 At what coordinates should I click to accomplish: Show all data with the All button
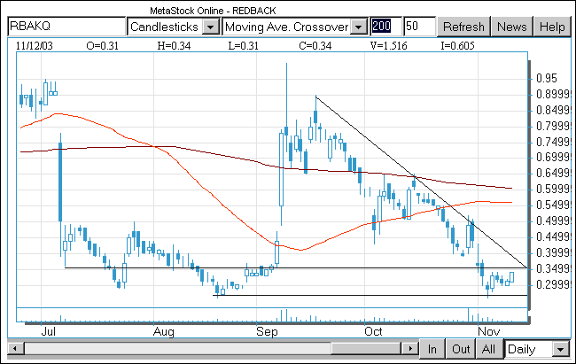(x=488, y=349)
